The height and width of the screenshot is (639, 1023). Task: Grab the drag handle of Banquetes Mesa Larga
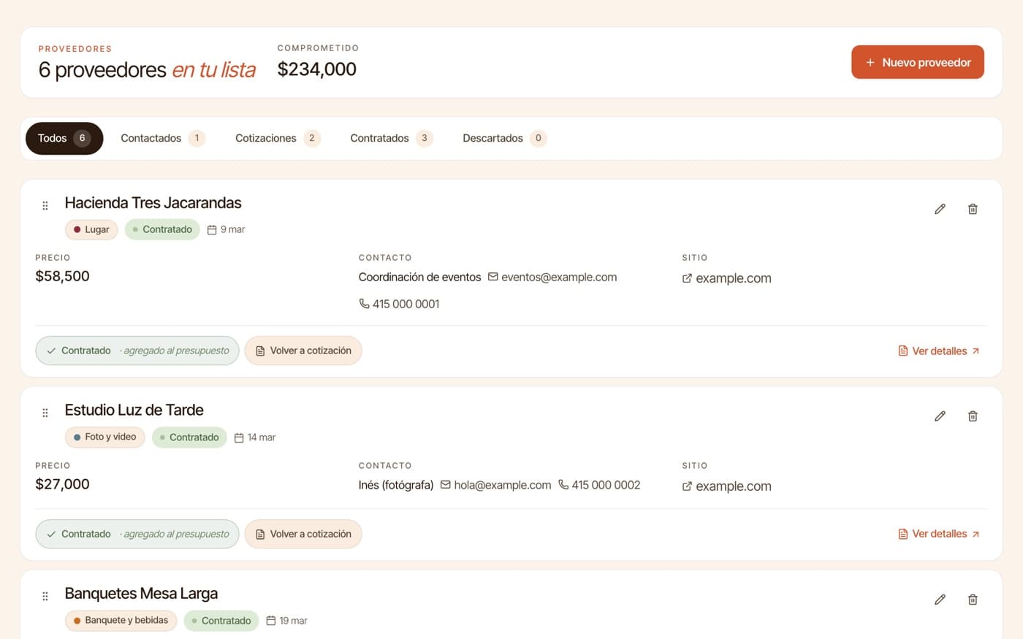[45, 596]
